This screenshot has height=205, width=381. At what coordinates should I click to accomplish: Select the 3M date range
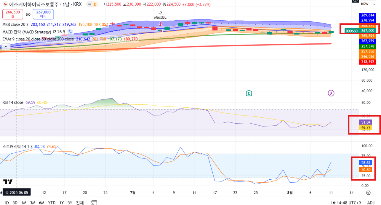33,203
